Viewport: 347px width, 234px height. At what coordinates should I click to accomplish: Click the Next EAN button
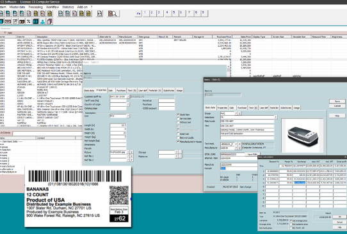pos(252,154)
